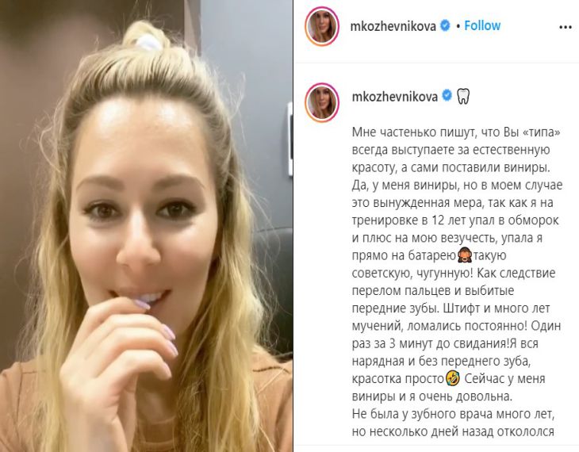This screenshot has width=579, height=452.
Task: Click the line Не была у зубного врача
Action: pos(454,414)
